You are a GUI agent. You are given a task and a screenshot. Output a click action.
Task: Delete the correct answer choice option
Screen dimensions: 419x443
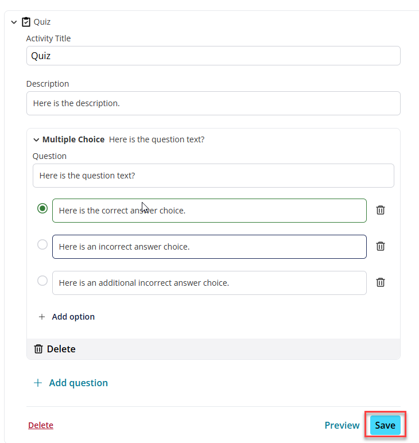(381, 210)
